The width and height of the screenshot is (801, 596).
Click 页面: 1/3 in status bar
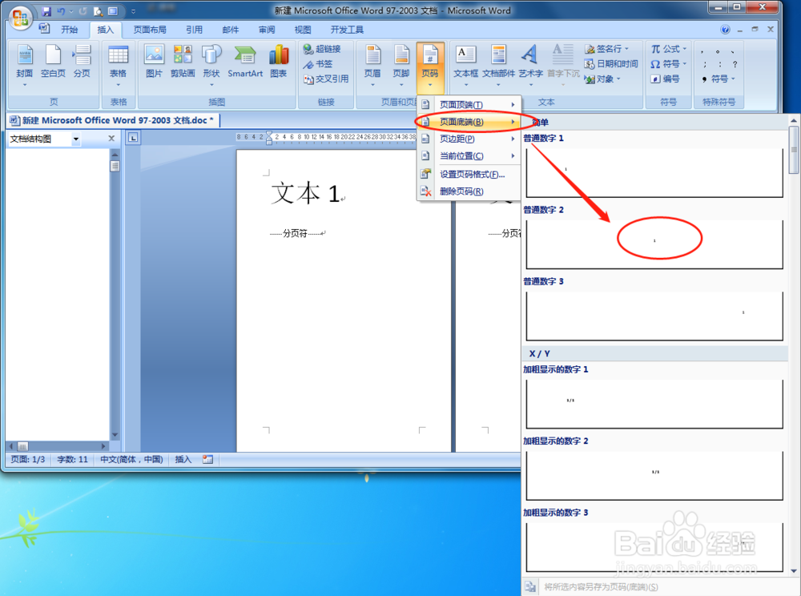click(28, 459)
